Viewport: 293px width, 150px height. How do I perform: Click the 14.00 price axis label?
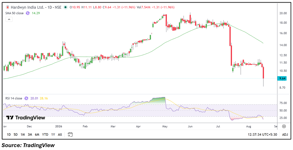[x=283, y=45]
